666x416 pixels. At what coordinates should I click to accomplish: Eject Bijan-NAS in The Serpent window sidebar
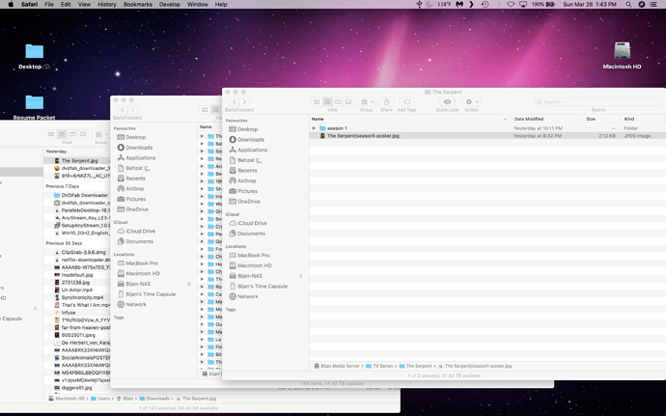(x=301, y=276)
